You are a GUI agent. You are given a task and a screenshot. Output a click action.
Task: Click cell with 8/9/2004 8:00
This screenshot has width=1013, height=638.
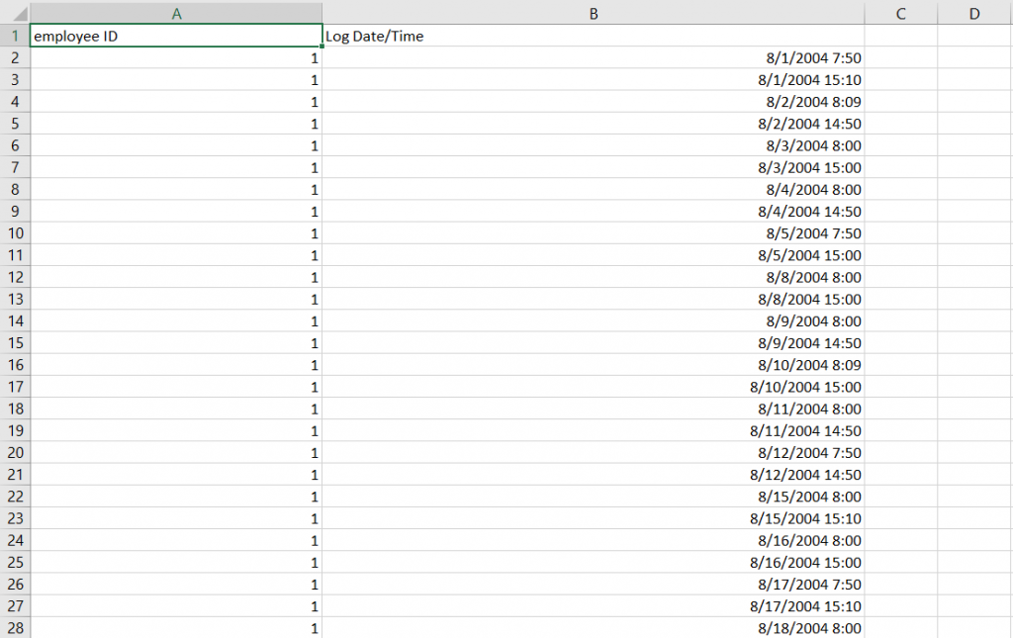tap(594, 320)
